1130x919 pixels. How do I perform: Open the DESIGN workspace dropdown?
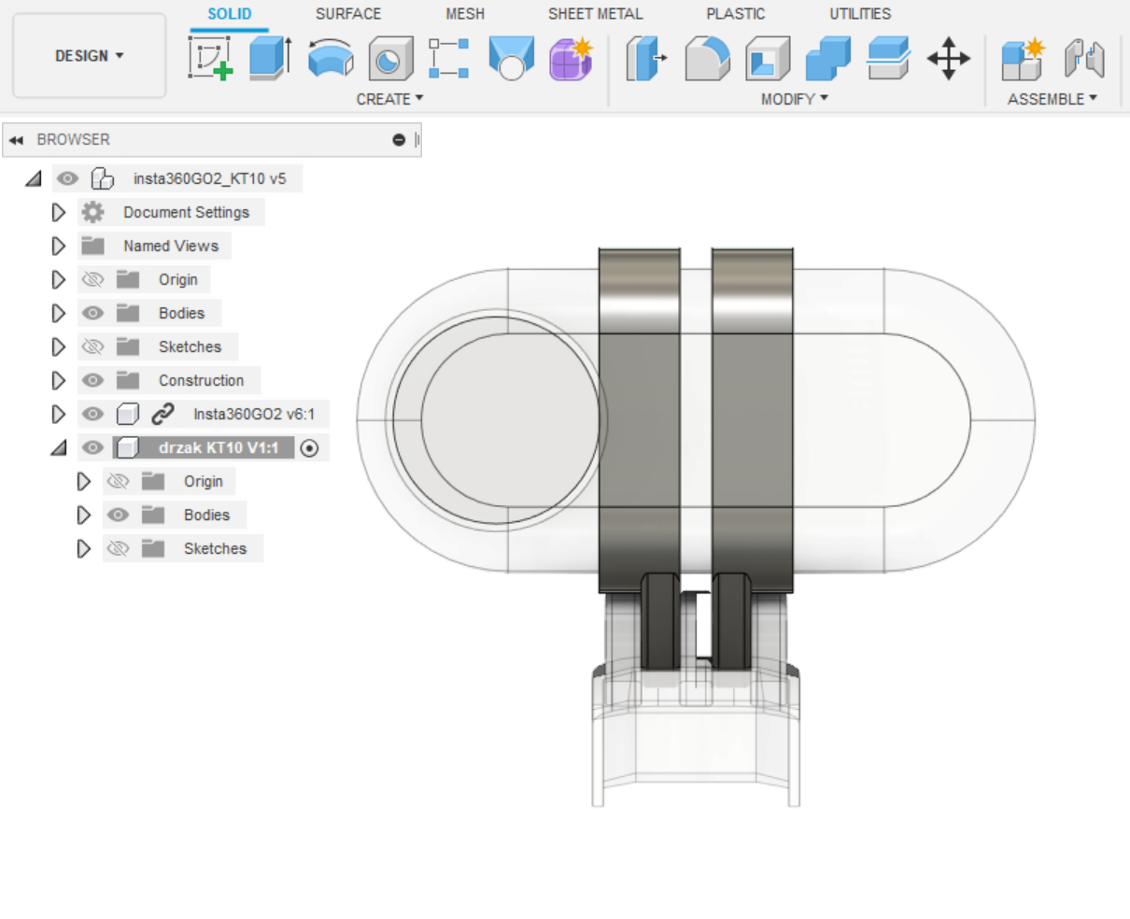(x=89, y=56)
